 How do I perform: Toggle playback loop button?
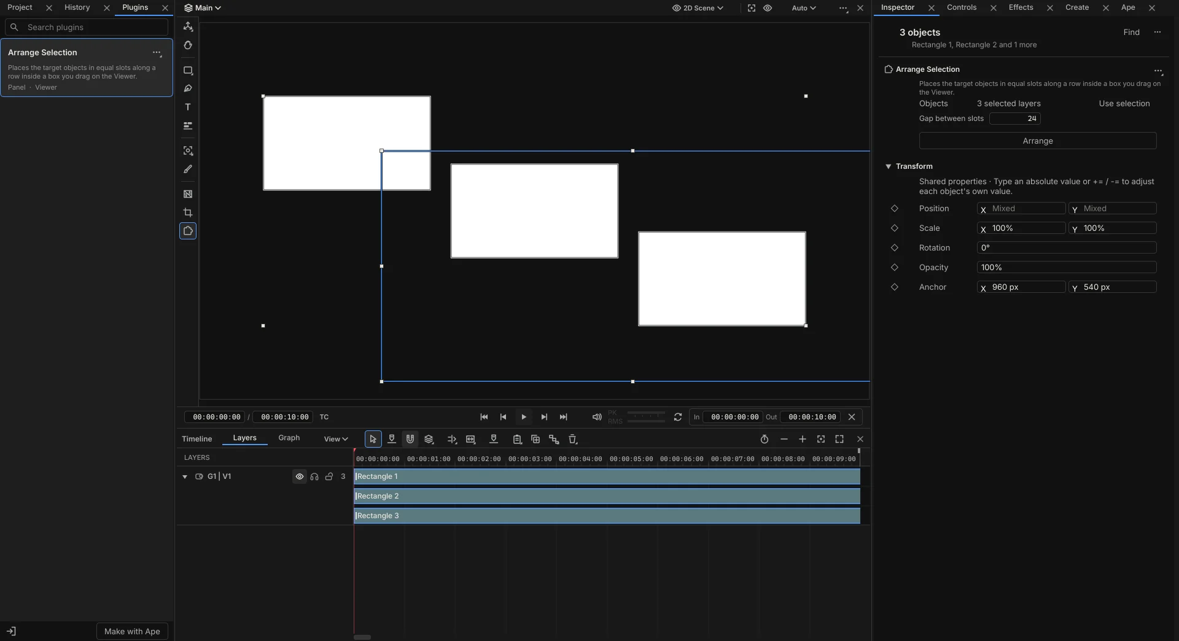678,417
